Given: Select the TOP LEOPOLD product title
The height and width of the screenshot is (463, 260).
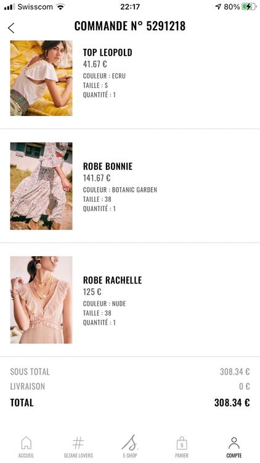Looking at the screenshot, I should tap(108, 52).
